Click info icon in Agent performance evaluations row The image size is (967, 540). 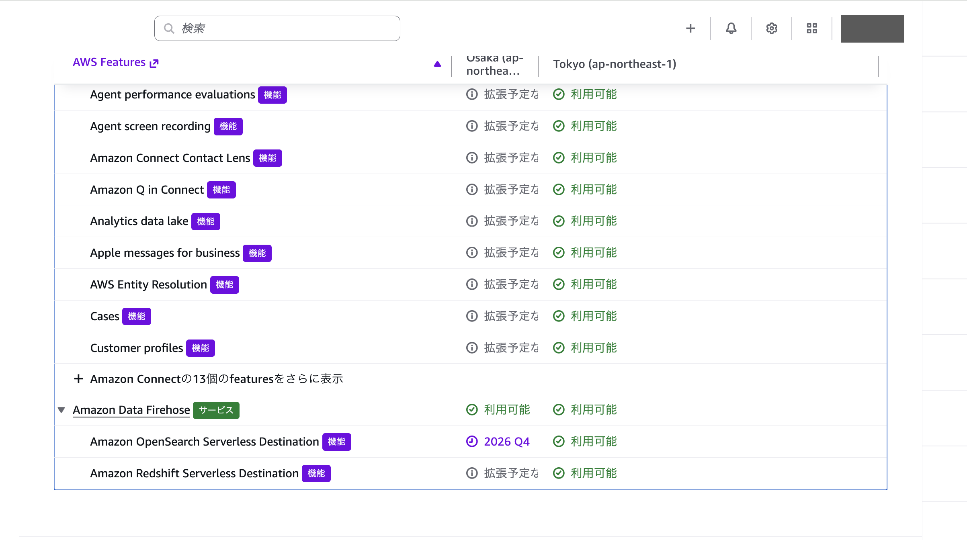click(x=472, y=94)
